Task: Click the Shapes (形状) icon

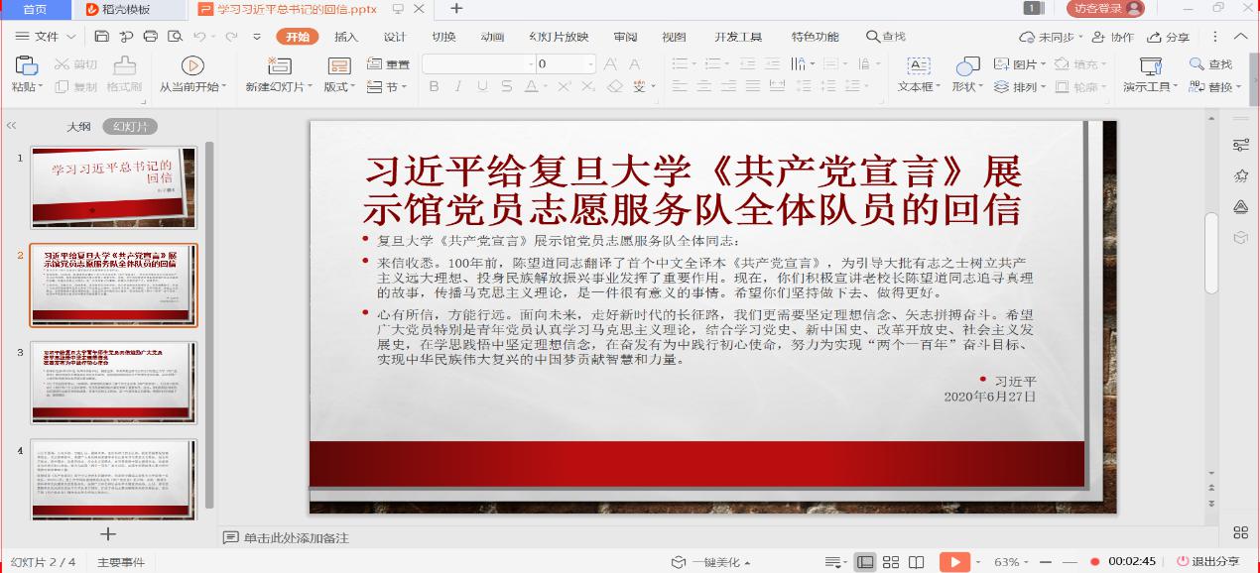Action: click(x=967, y=66)
